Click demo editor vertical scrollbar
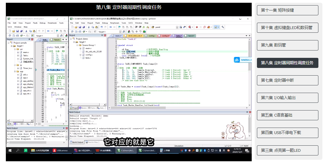The height and width of the screenshot is (168, 327). click(250, 72)
